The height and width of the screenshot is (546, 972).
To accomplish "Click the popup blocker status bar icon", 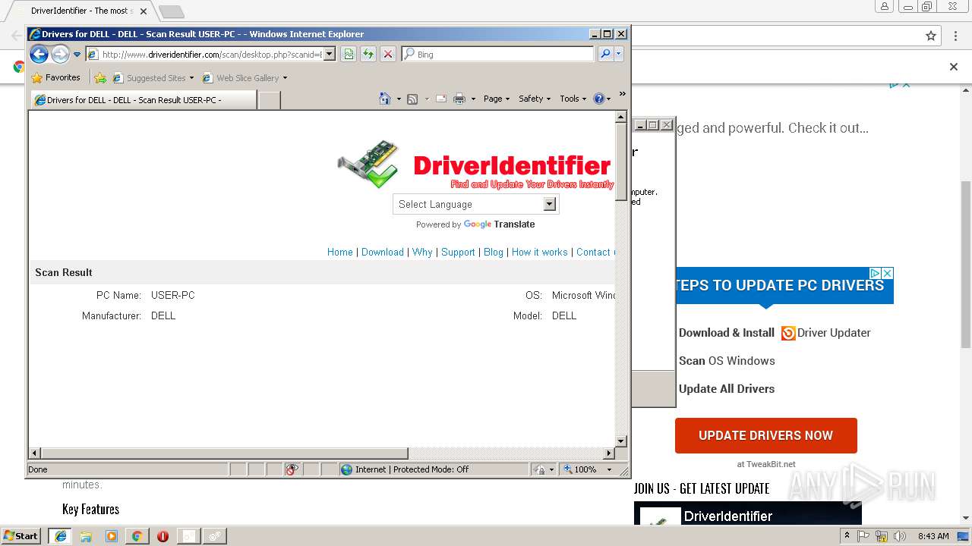I will pyautogui.click(x=292, y=469).
